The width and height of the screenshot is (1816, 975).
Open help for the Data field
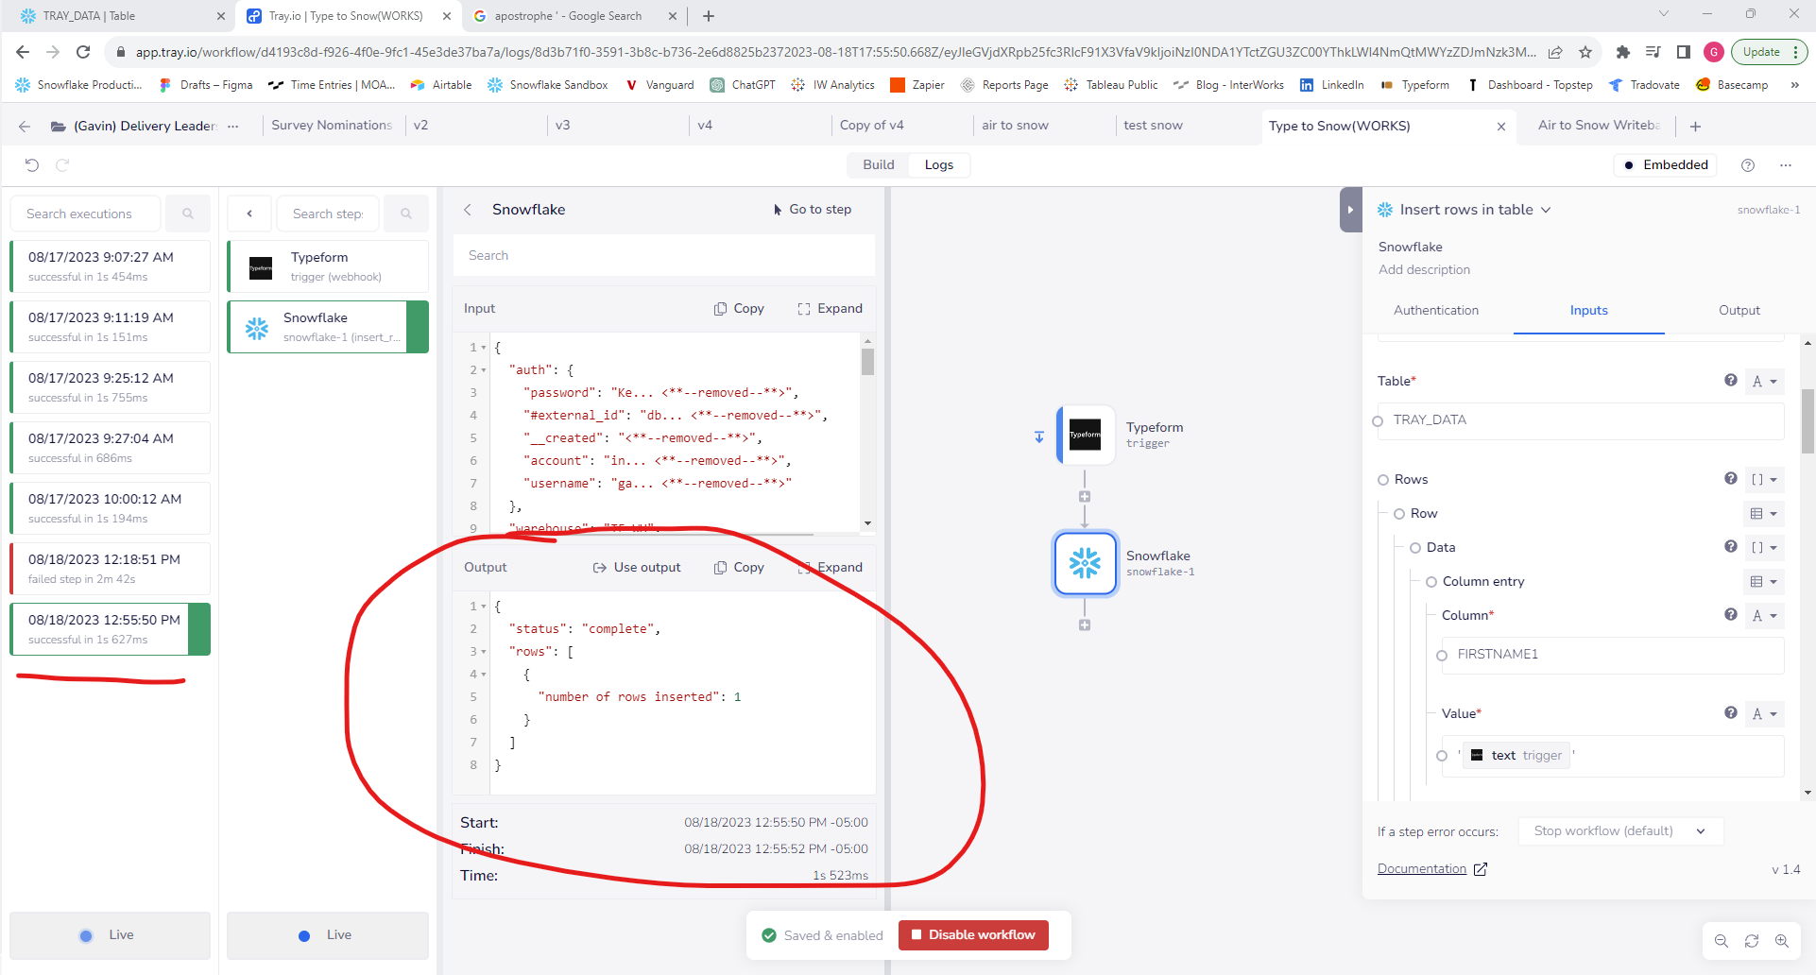[x=1731, y=546]
